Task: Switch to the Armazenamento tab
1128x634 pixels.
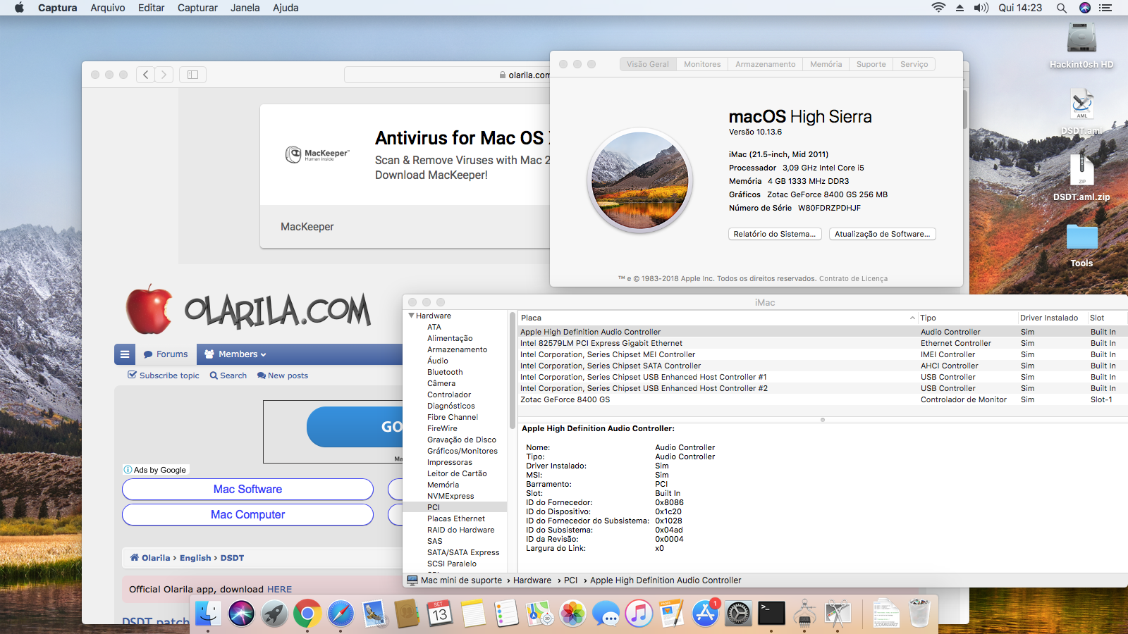Action: [766, 64]
